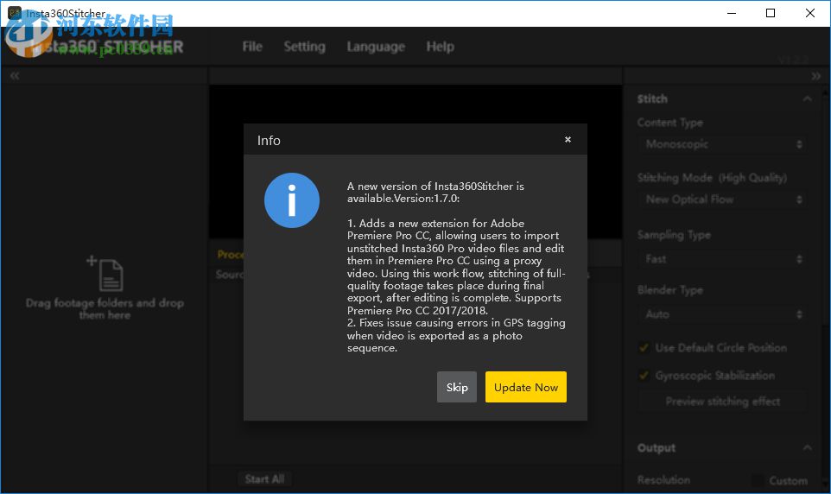Click the blue info icon in dialog
The height and width of the screenshot is (494, 831).
292,200
